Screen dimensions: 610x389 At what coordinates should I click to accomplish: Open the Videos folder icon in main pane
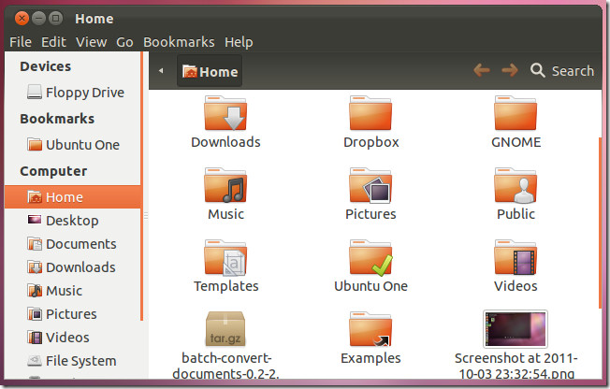point(516,257)
